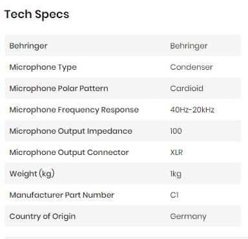Click the C1 part number value
Image resolution: width=248 pixels, height=239 pixels.
point(174,195)
